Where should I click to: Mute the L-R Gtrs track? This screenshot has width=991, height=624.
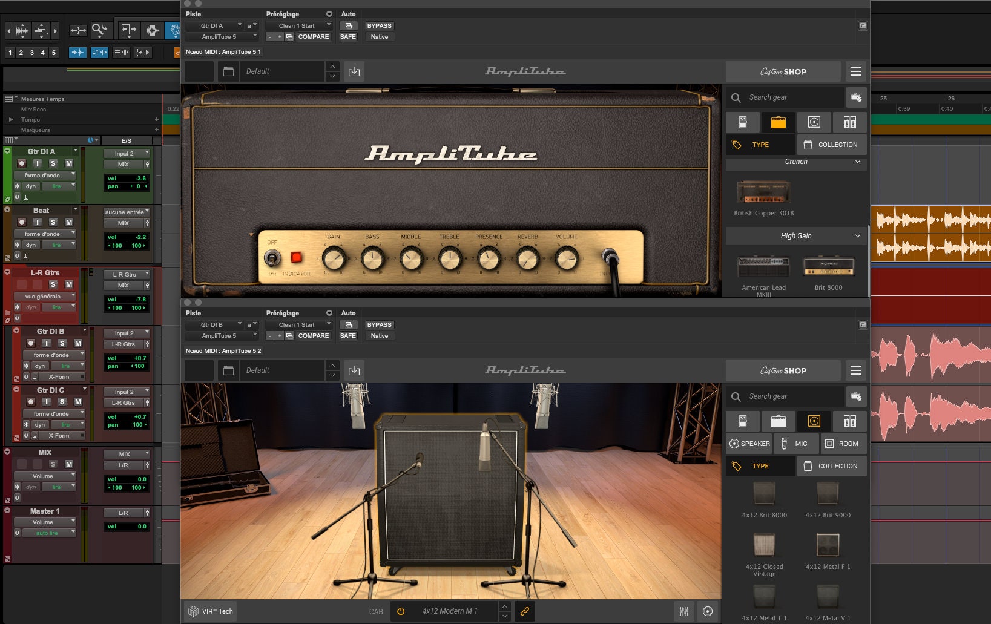pos(69,284)
